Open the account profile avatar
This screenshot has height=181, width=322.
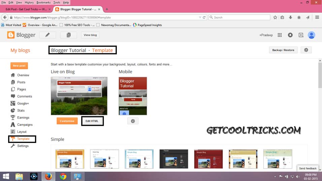[x=311, y=35]
